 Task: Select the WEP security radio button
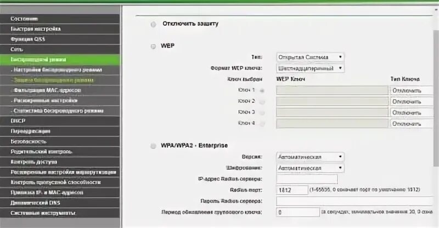click(153, 47)
